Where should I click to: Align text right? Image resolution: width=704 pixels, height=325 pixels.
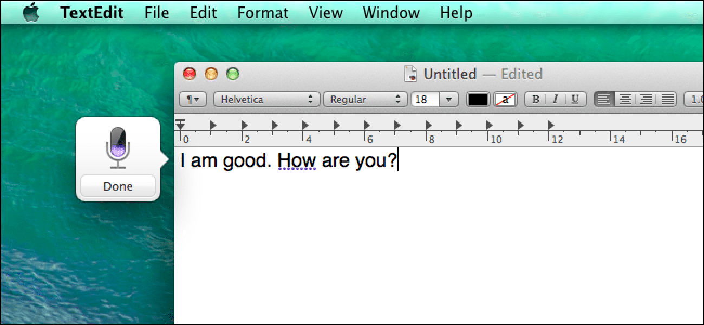(x=646, y=100)
